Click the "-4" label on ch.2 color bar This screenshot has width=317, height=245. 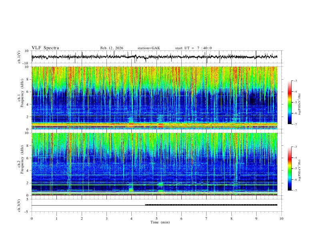pyautogui.click(x=295, y=158)
